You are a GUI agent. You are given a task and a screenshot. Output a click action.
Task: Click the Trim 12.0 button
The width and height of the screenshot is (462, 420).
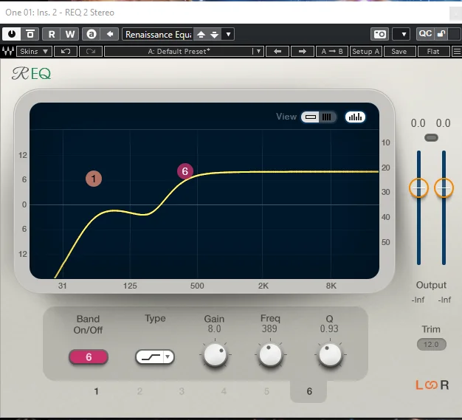[431, 344]
